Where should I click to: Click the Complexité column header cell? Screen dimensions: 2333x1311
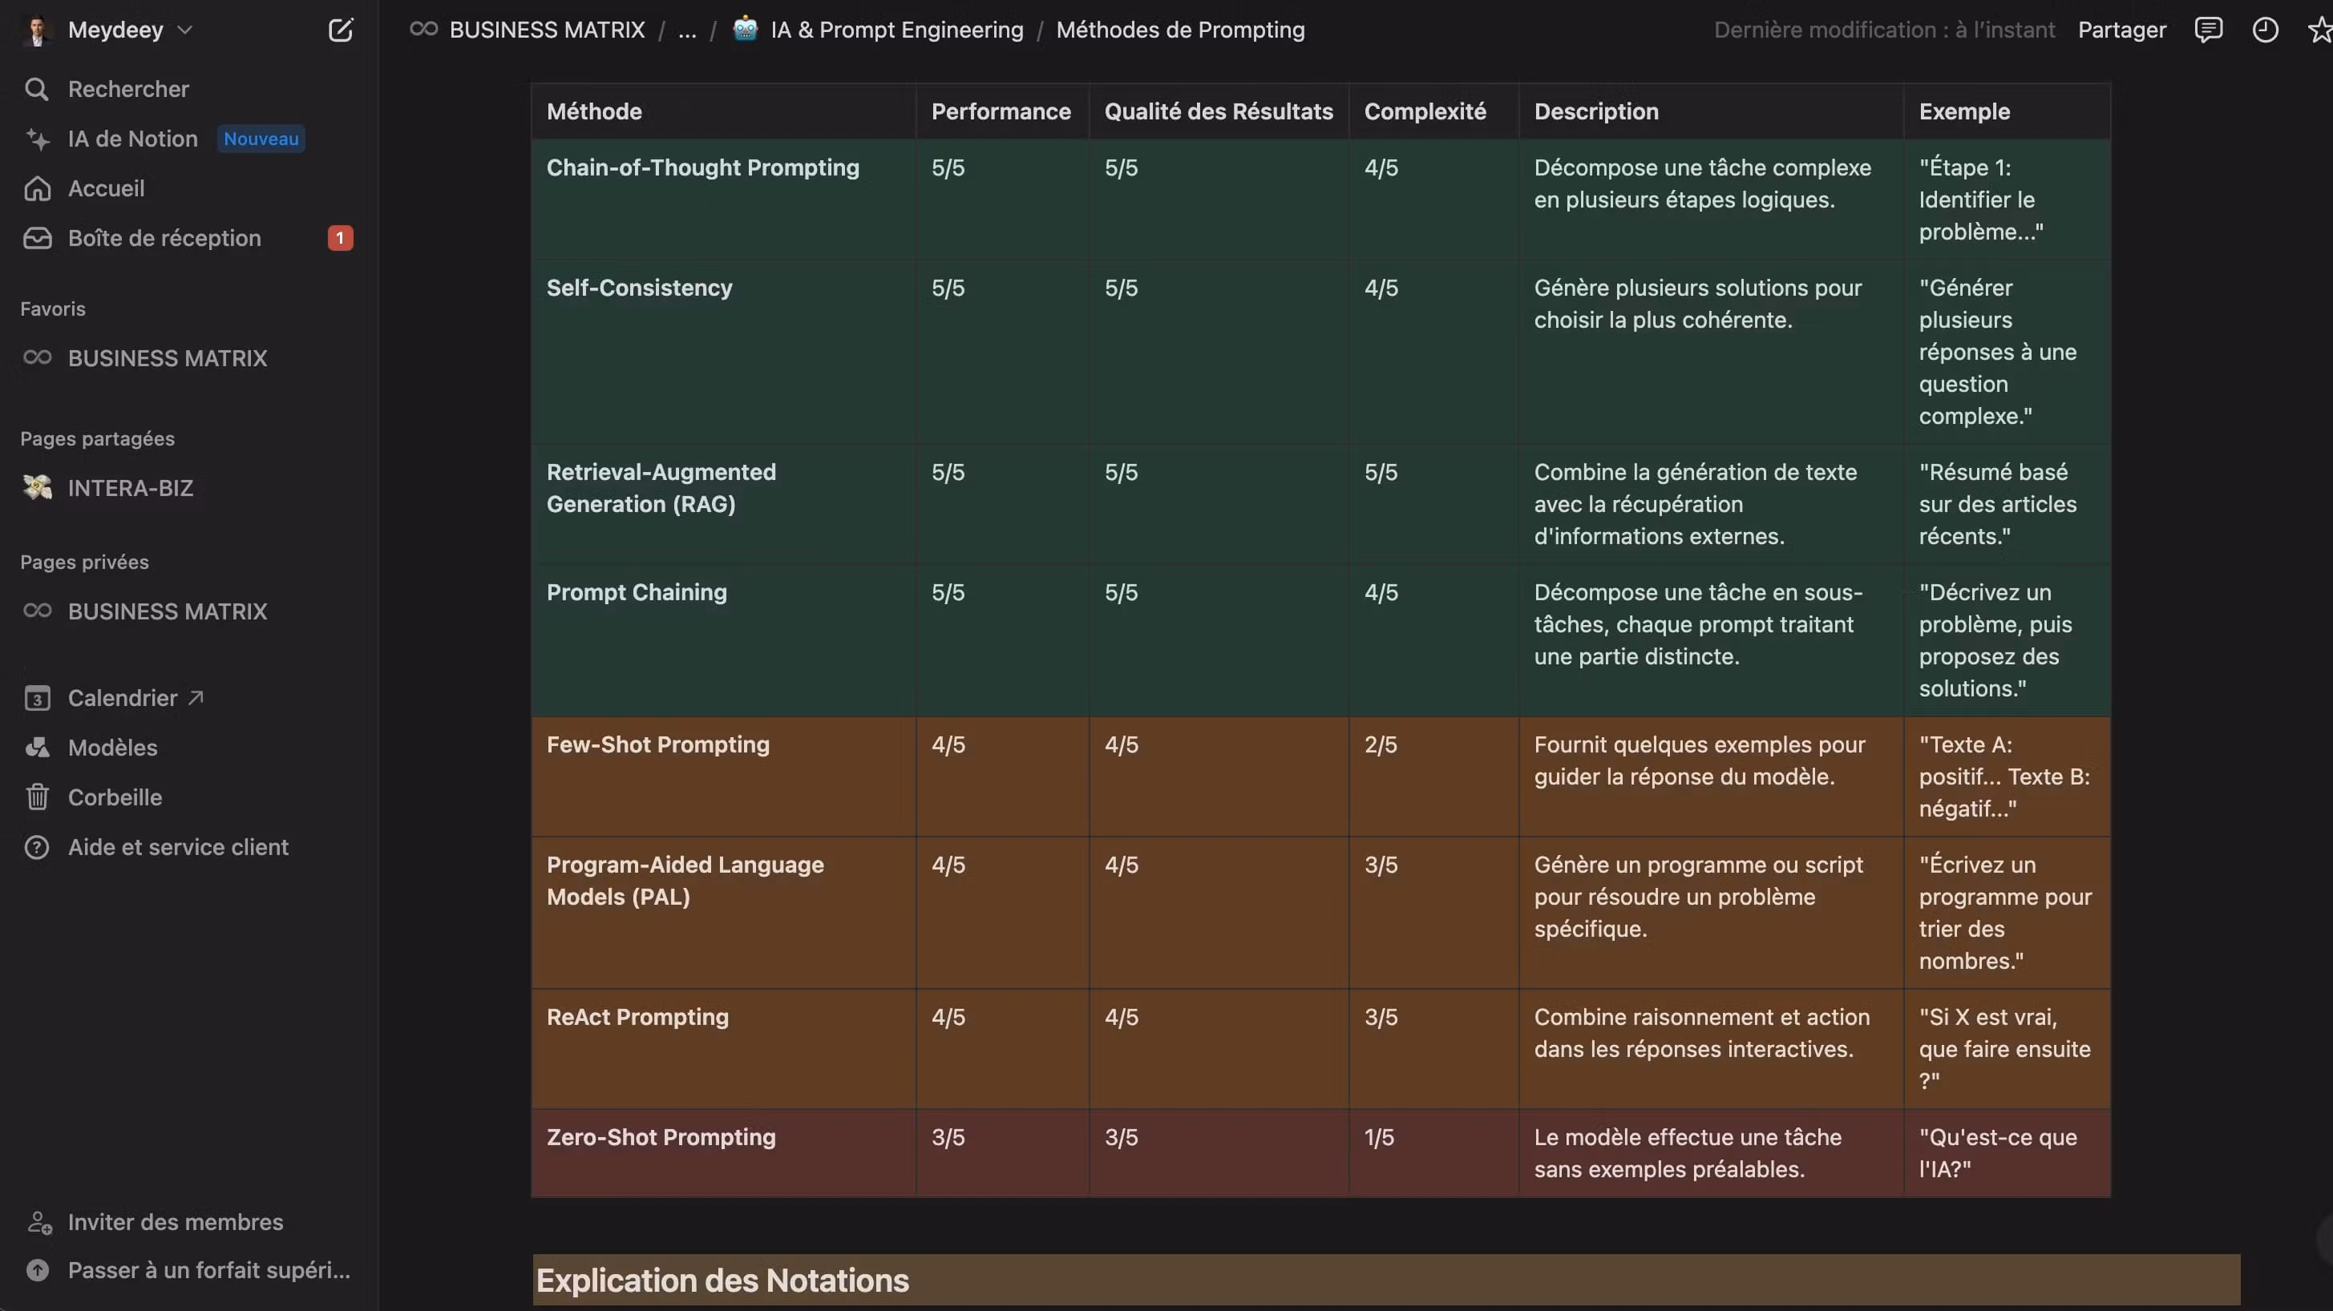tap(1425, 111)
